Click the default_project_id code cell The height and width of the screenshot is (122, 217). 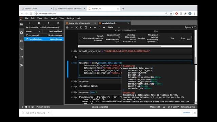(135, 51)
